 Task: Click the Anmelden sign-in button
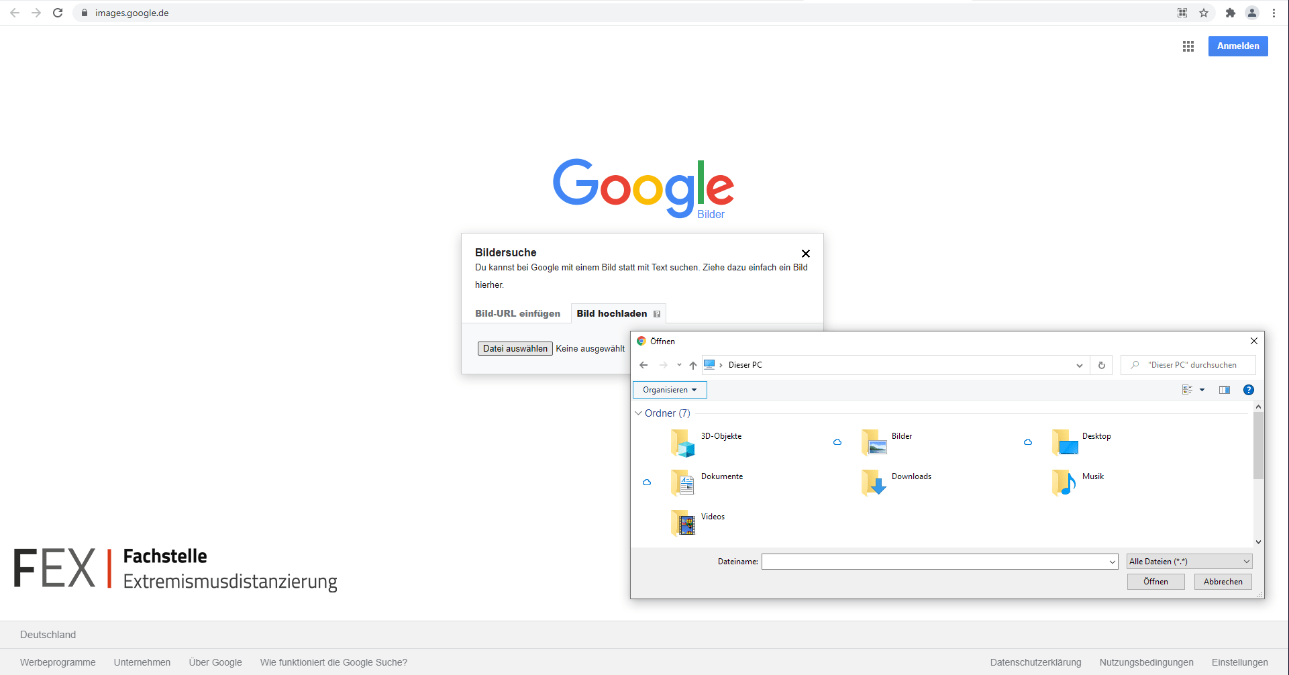click(x=1237, y=46)
